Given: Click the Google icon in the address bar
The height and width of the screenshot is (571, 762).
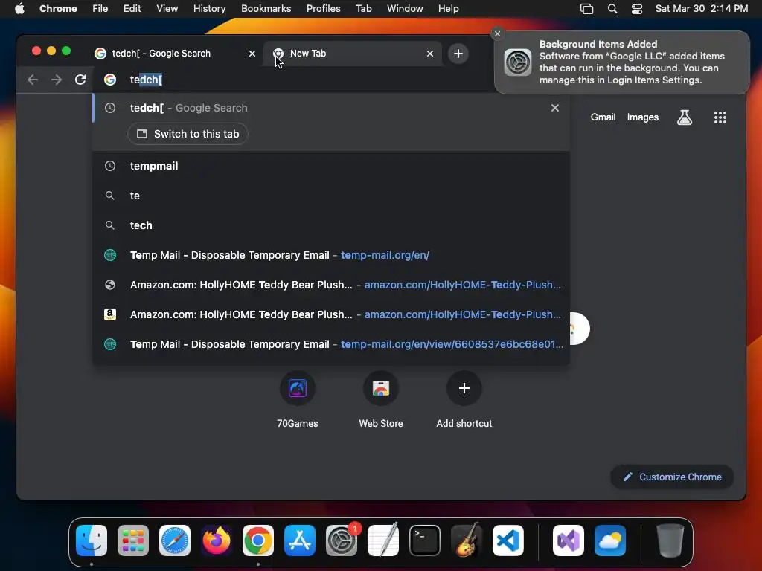Looking at the screenshot, I should pyautogui.click(x=110, y=80).
